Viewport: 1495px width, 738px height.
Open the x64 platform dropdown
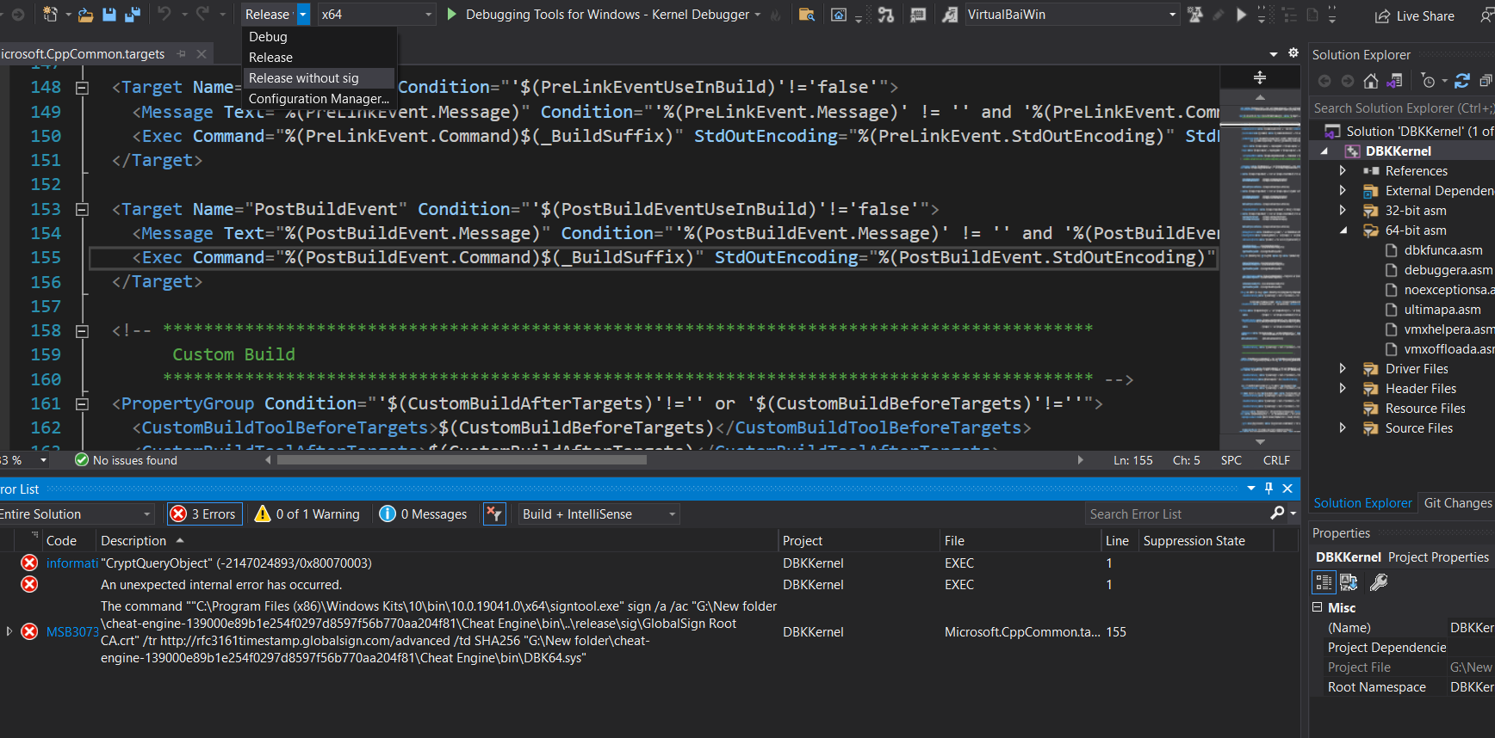(376, 15)
